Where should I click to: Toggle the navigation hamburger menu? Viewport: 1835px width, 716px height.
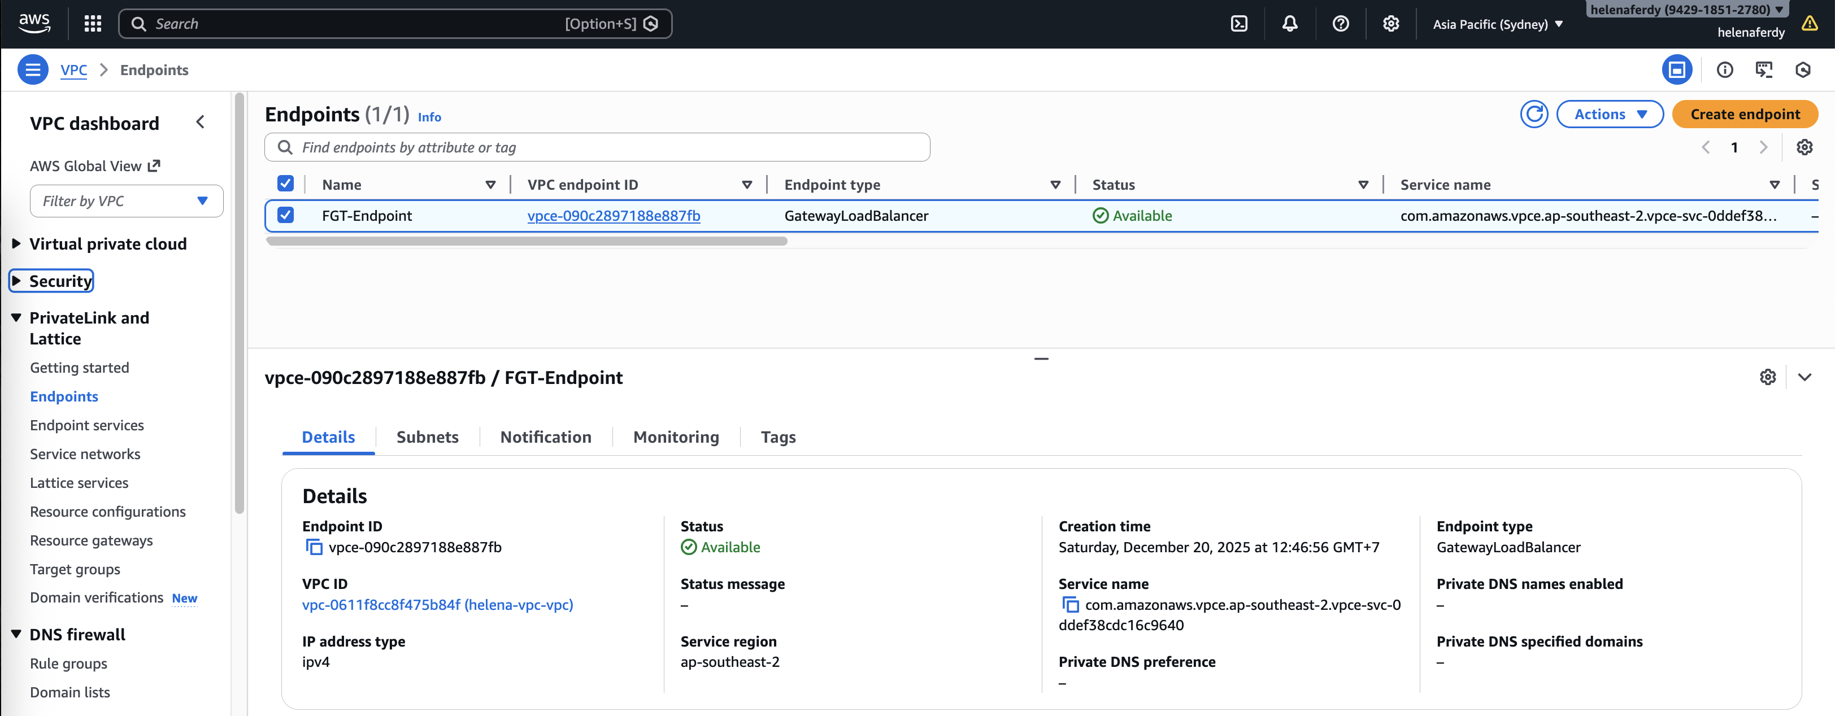click(33, 70)
